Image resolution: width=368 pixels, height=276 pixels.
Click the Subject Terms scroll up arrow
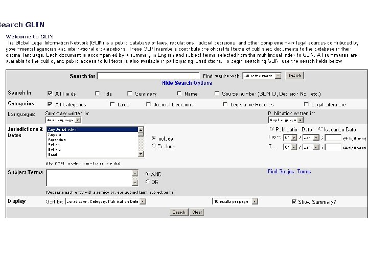click(x=135, y=173)
